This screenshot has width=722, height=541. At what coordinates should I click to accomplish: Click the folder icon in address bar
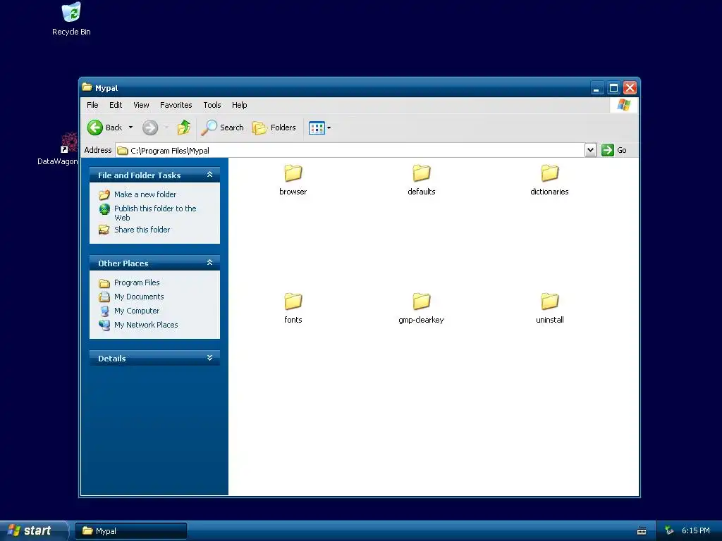click(123, 151)
